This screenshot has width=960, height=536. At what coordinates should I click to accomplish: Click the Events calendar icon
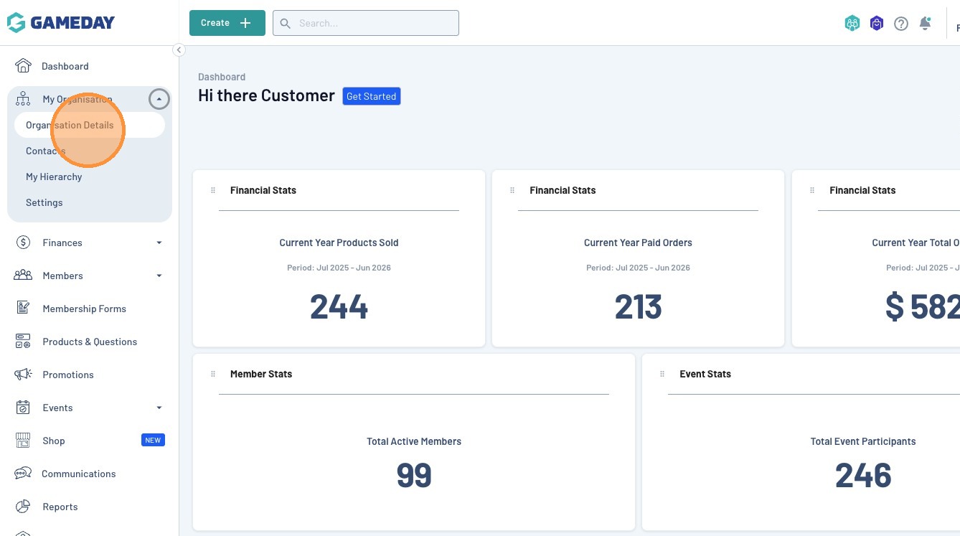[x=23, y=408]
